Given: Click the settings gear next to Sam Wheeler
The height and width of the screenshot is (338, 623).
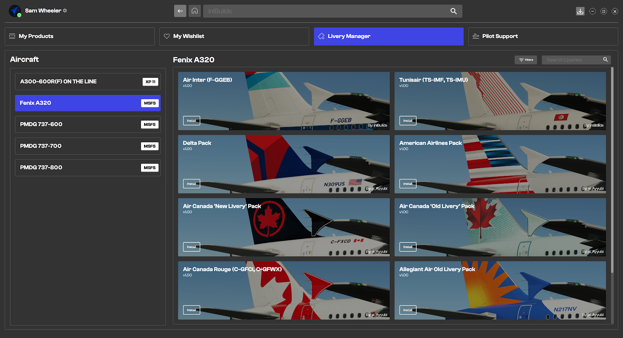Looking at the screenshot, I should tap(65, 10).
